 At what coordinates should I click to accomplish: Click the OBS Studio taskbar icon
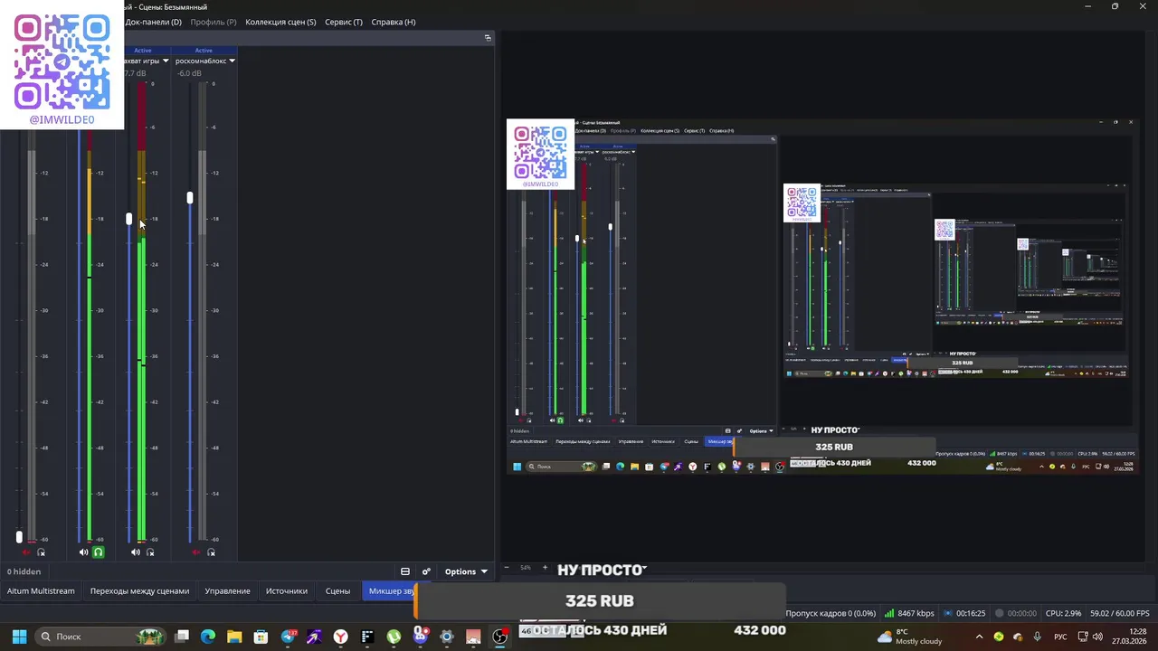click(x=499, y=637)
